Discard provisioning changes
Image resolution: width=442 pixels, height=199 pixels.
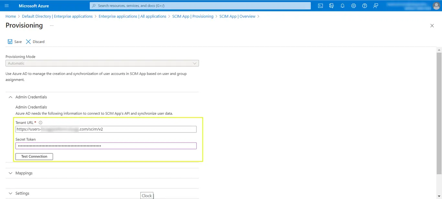click(35, 42)
